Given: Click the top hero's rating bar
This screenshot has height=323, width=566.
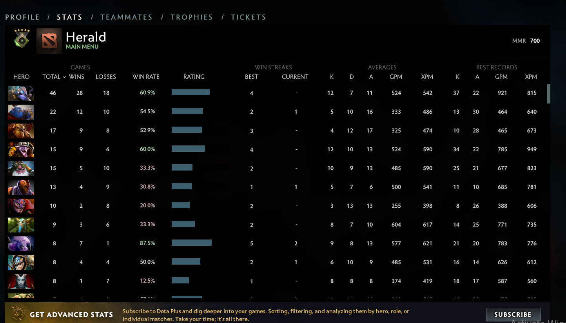Looking at the screenshot, I should click(190, 93).
